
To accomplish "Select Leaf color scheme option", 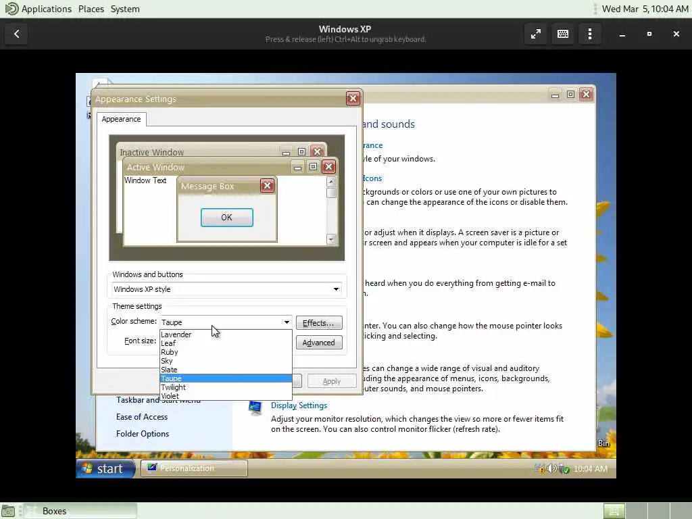I will (226, 343).
